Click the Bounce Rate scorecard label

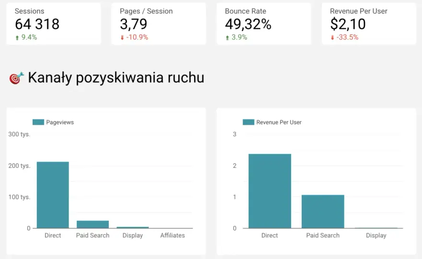pyautogui.click(x=246, y=11)
